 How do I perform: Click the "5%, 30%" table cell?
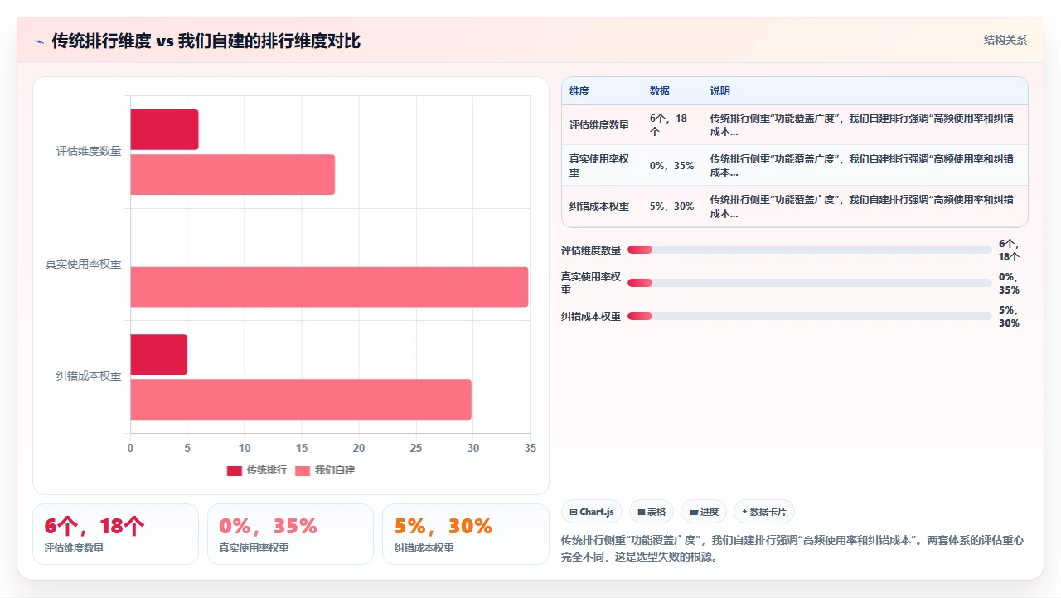672,207
